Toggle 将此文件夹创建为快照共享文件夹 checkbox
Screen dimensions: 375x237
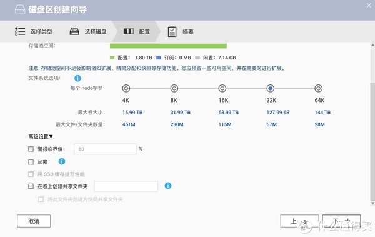click(41, 199)
